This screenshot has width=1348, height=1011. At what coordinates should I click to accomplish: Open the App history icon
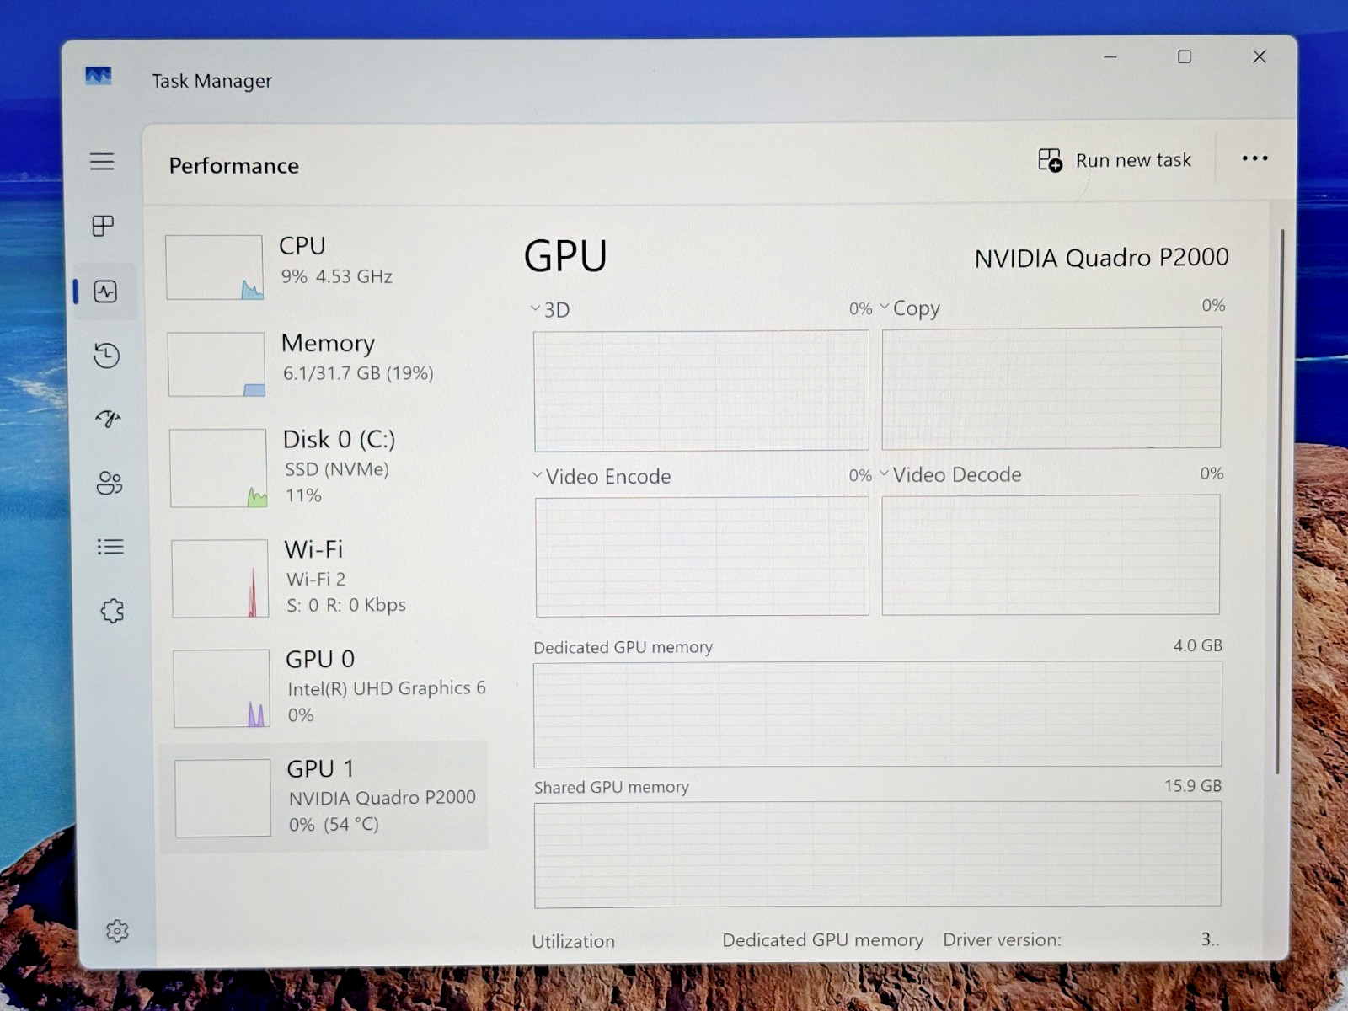(x=106, y=355)
